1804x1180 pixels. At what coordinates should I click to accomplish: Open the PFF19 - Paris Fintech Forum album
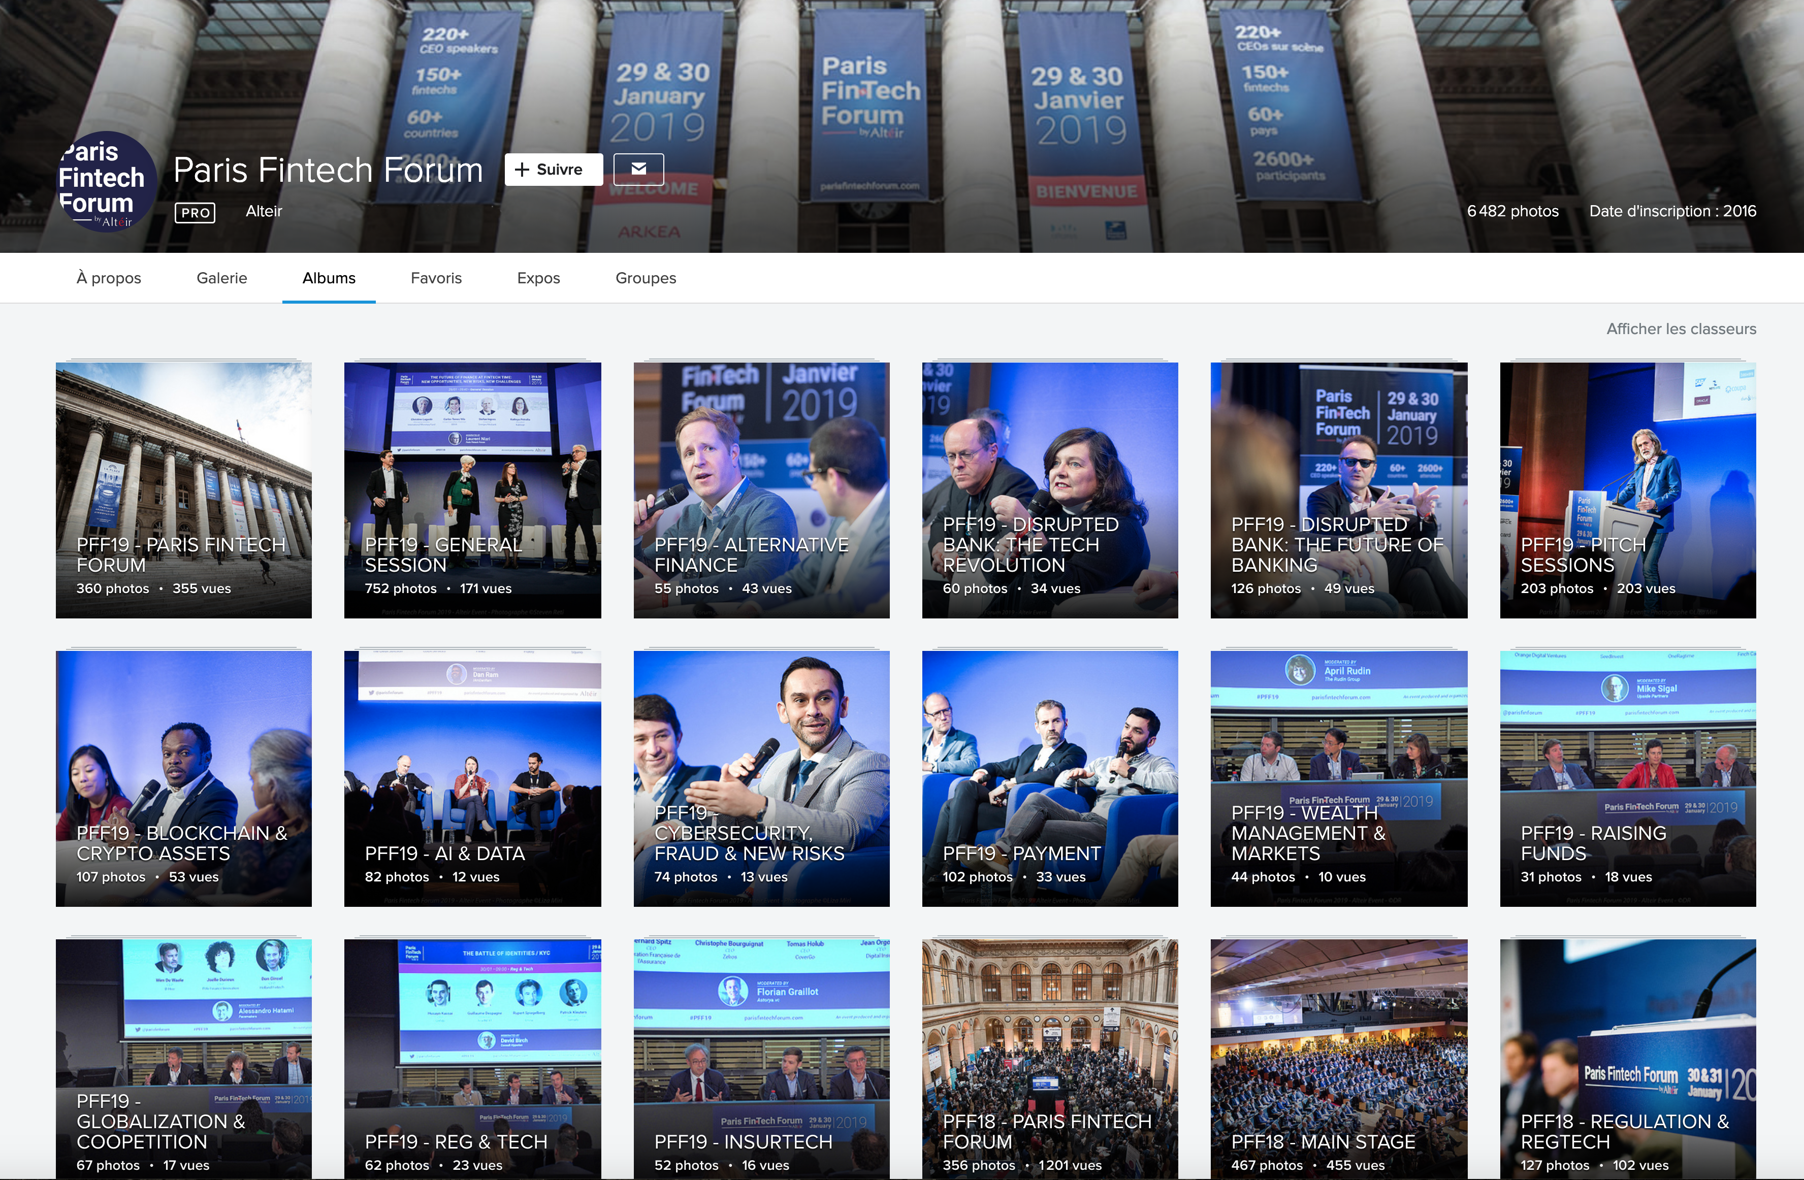[183, 489]
